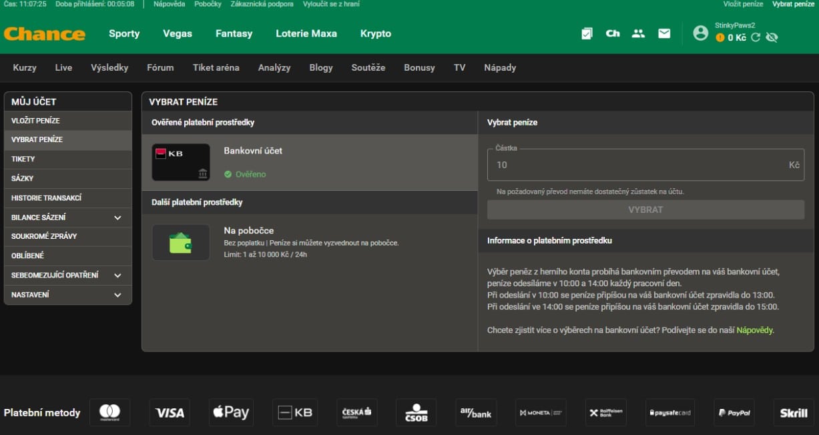This screenshot has width=819, height=435.
Task: Click the orange warning icon next to balance
Action: coord(720,38)
